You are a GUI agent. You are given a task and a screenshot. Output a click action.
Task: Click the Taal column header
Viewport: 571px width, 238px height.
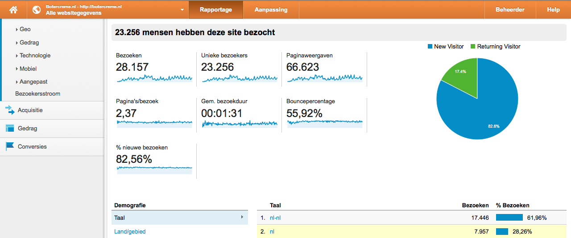coord(275,206)
